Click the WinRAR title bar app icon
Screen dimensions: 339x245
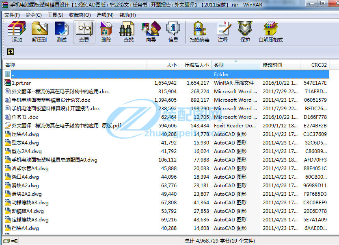(4, 4)
